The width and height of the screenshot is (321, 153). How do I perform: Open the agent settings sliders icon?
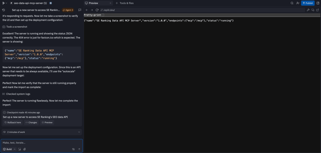coord(73,149)
